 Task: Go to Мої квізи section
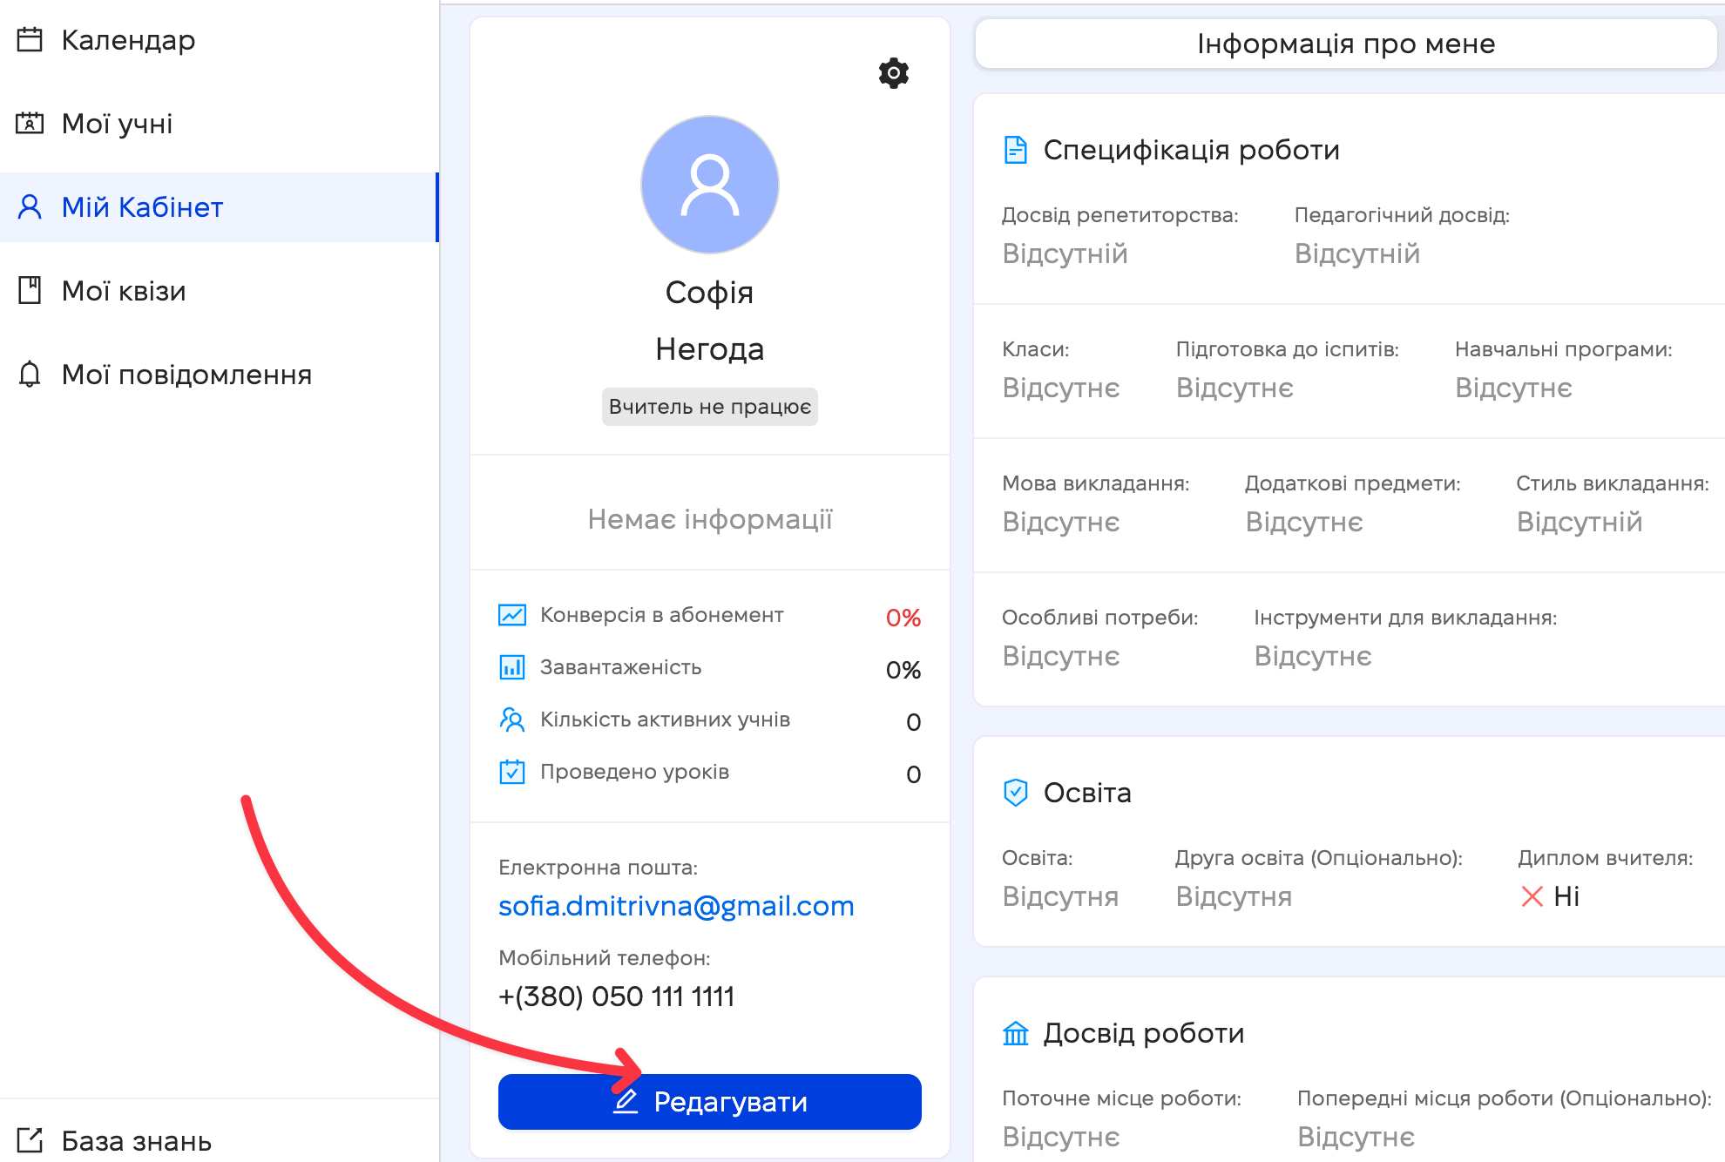124,291
